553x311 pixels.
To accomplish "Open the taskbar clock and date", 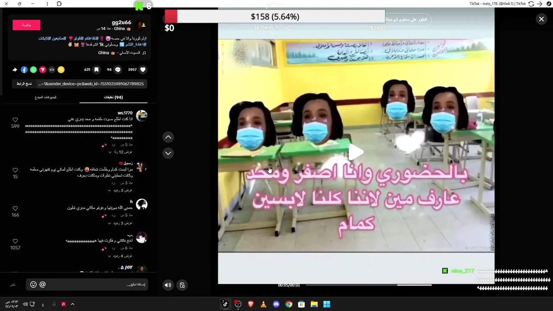I will (12, 304).
